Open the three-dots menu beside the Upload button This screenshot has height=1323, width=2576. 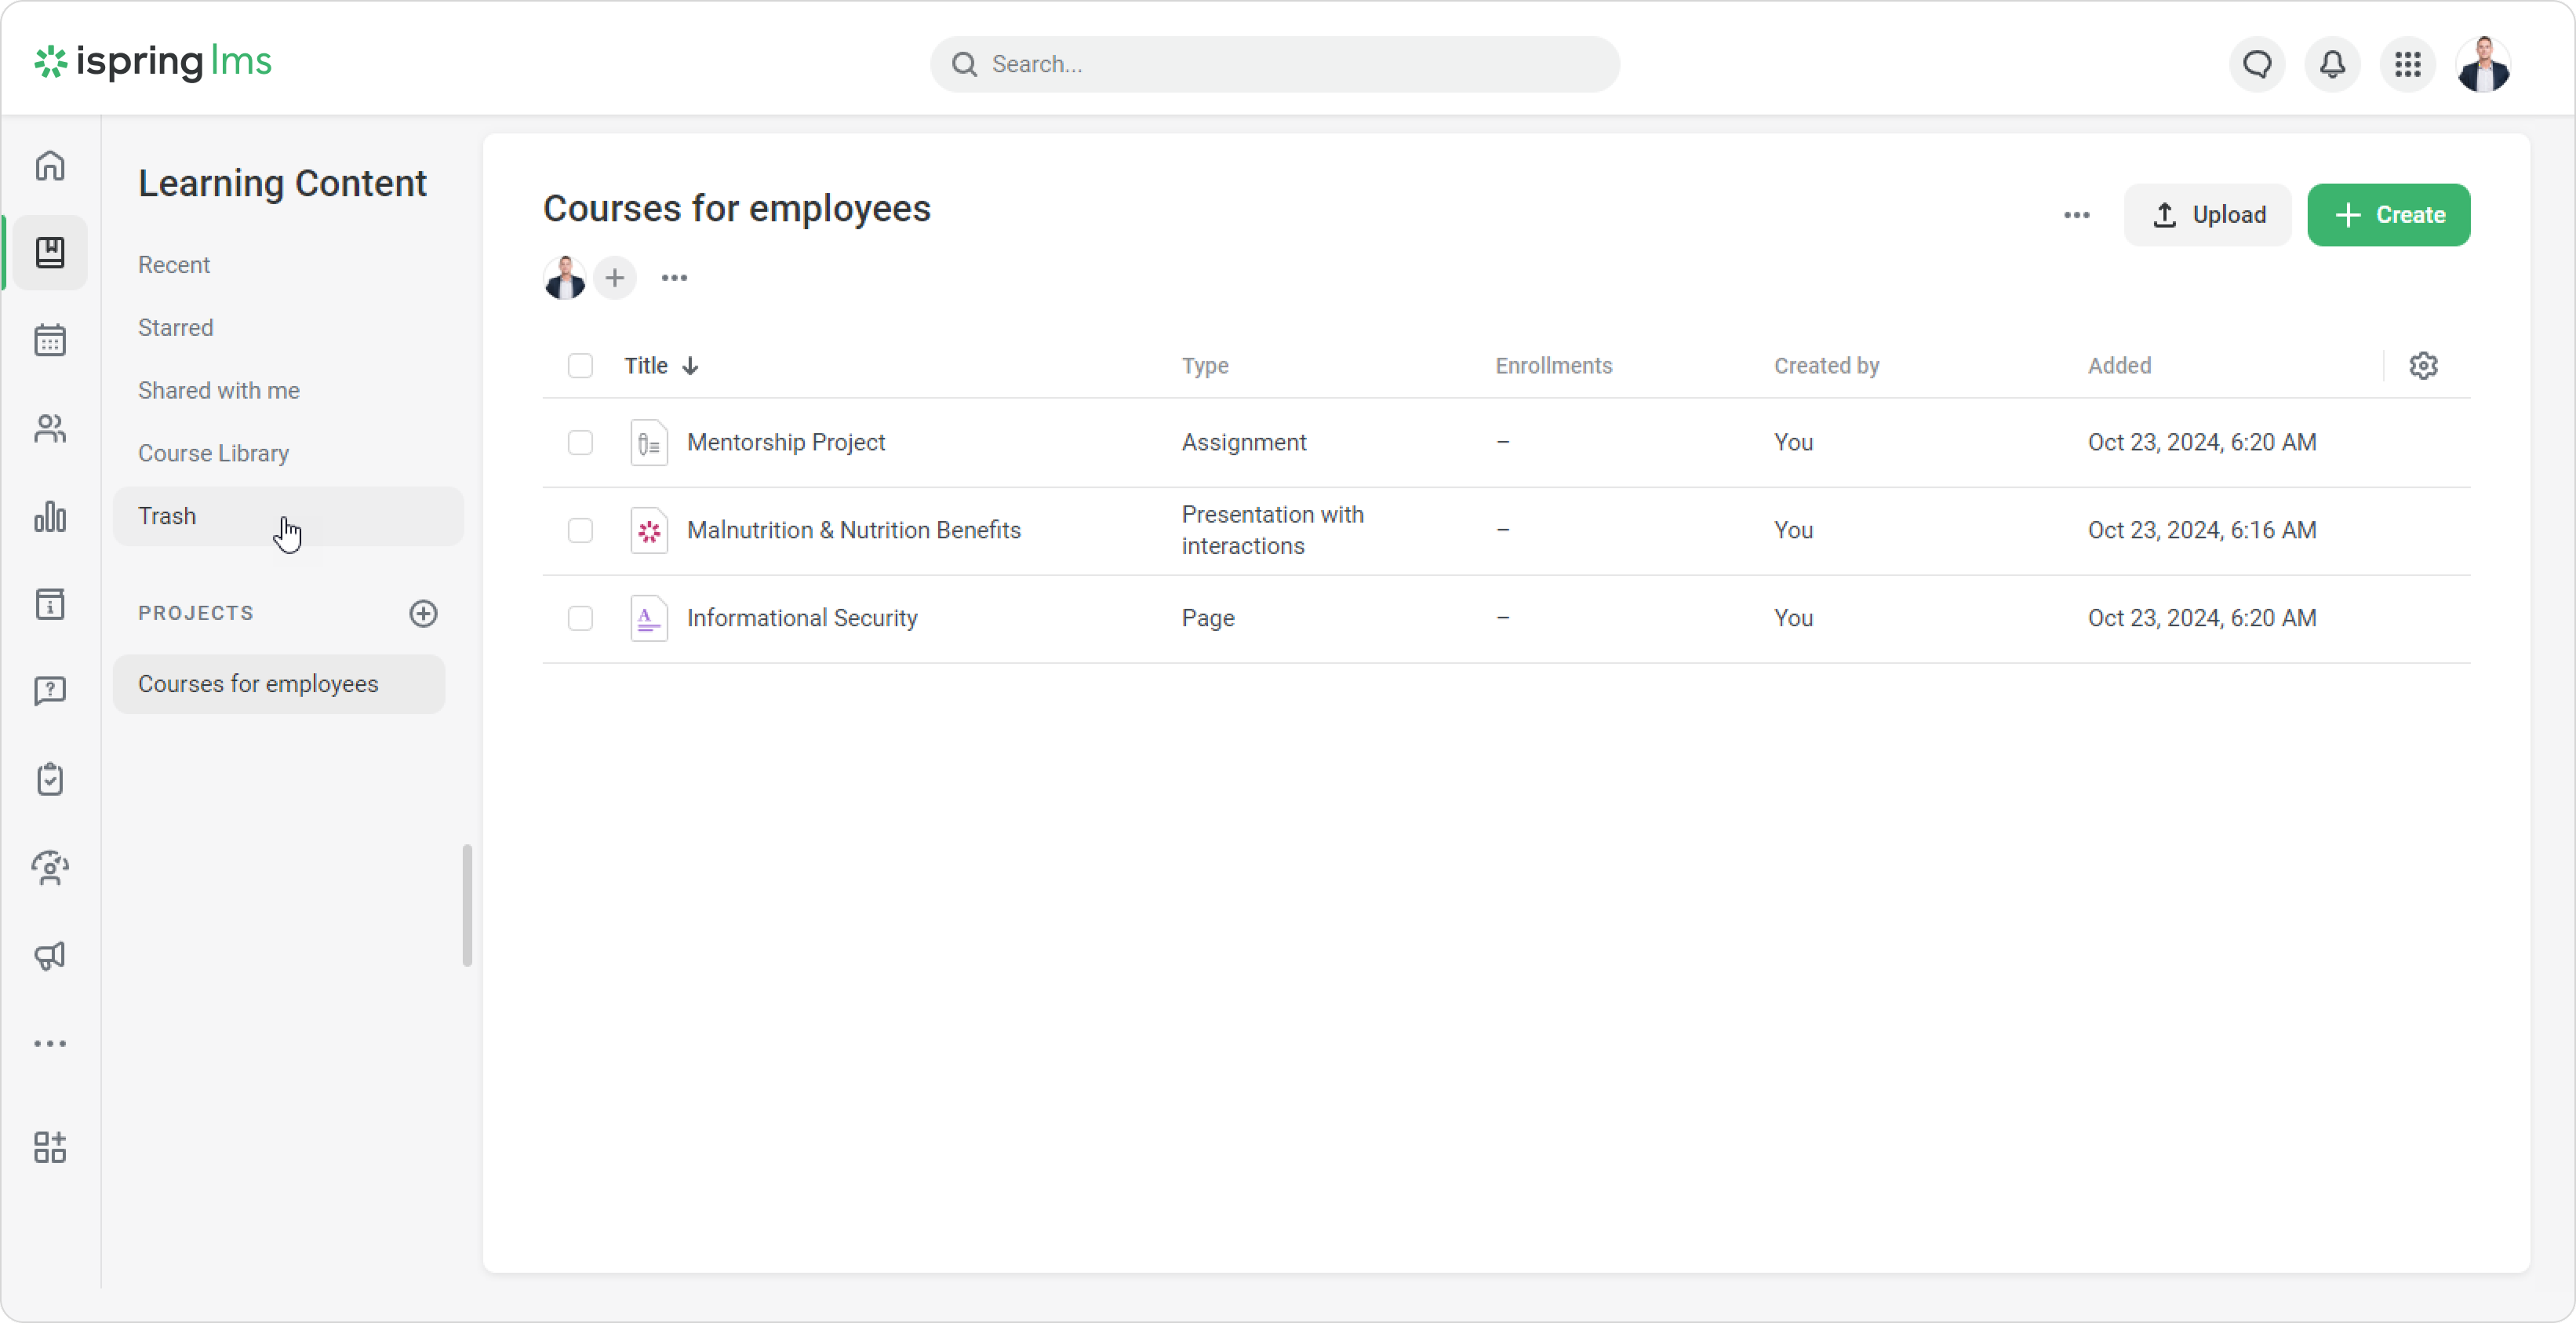[x=2077, y=215]
